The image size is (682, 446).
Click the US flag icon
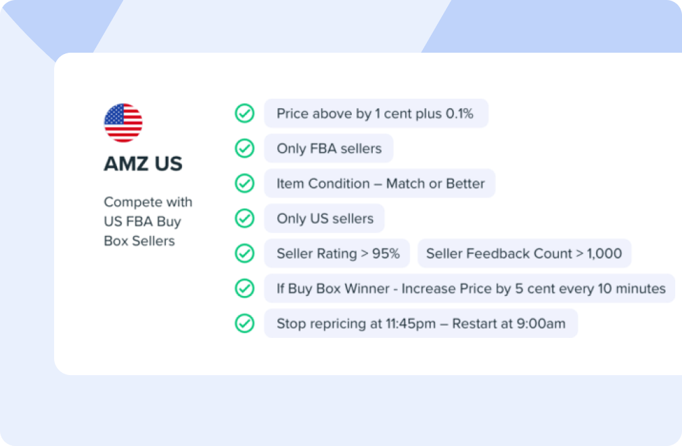point(123,123)
